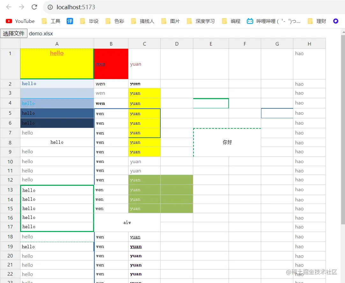Click the scrollbar up arrow

[343, 32]
